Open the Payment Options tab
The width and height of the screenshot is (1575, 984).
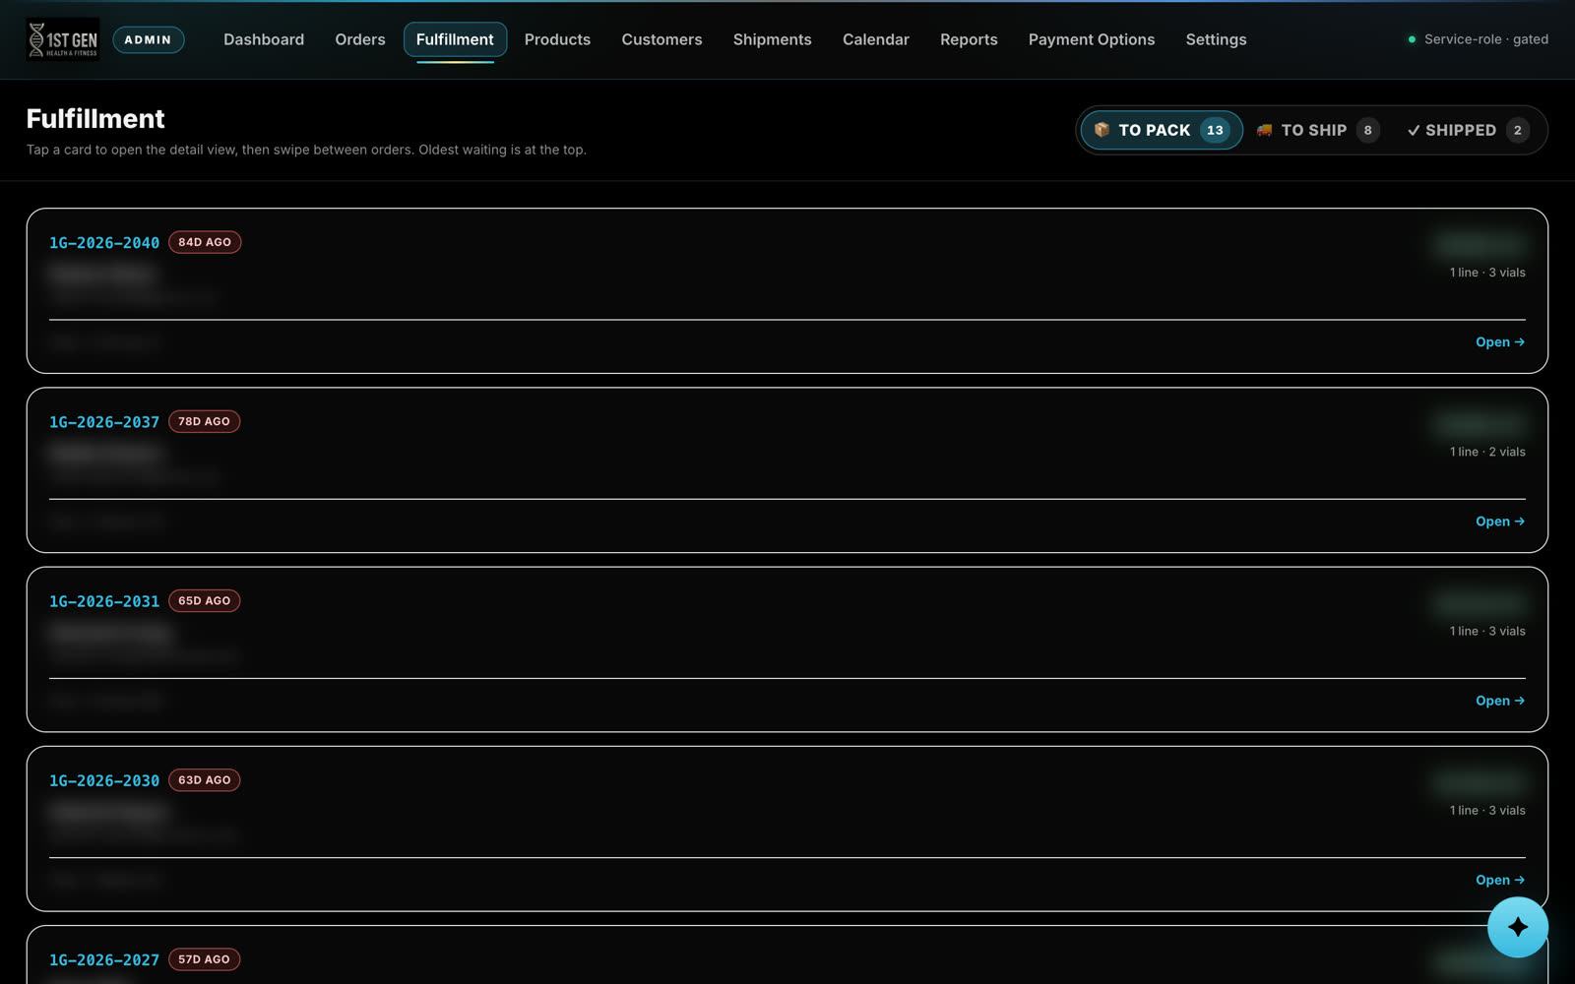[1092, 39]
